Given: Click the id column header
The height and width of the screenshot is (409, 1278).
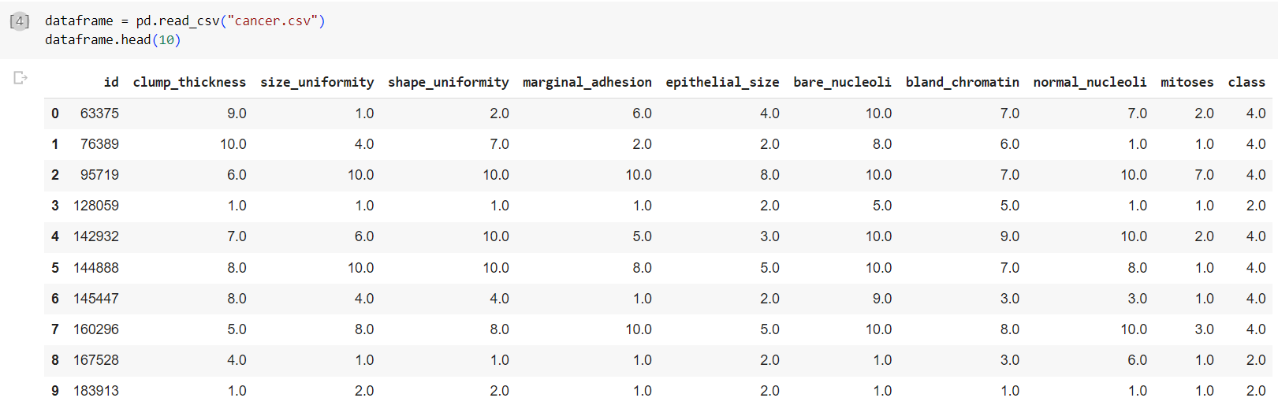Looking at the screenshot, I should 111,82.
